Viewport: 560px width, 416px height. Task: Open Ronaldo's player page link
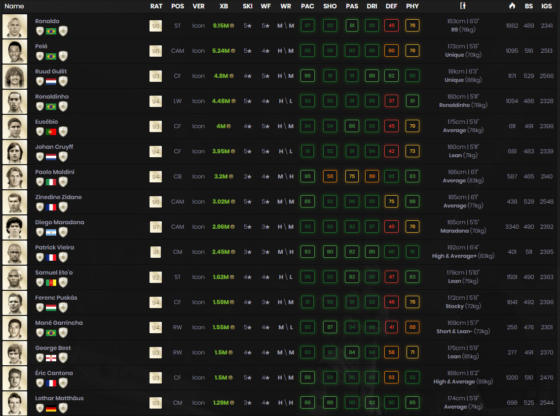[47, 21]
